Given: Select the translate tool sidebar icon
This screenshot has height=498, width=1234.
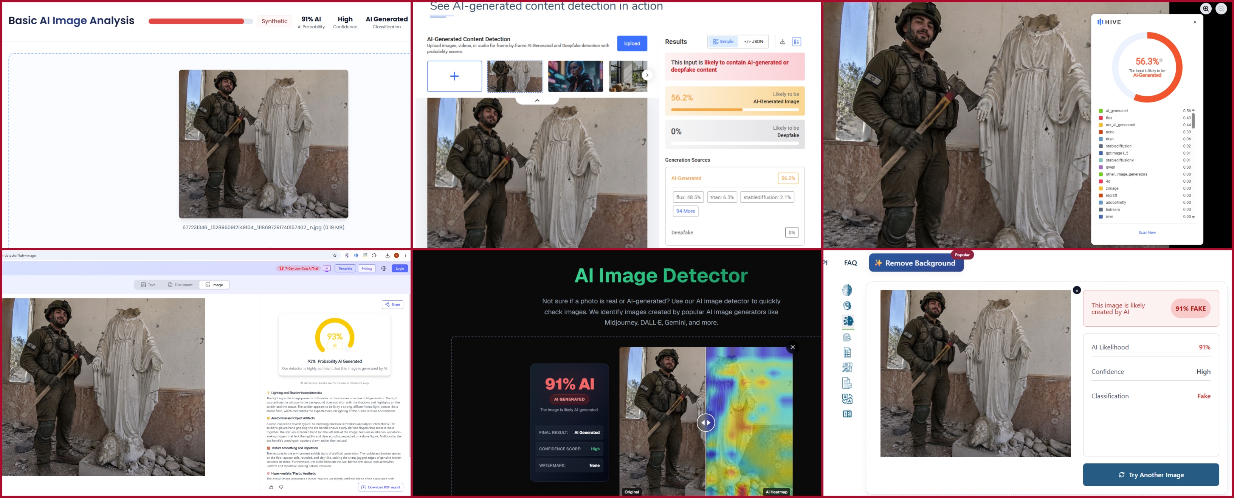Looking at the screenshot, I should pyautogui.click(x=847, y=399).
